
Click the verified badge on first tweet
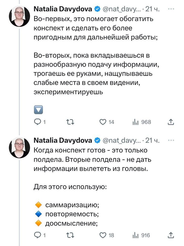(x=97, y=9)
